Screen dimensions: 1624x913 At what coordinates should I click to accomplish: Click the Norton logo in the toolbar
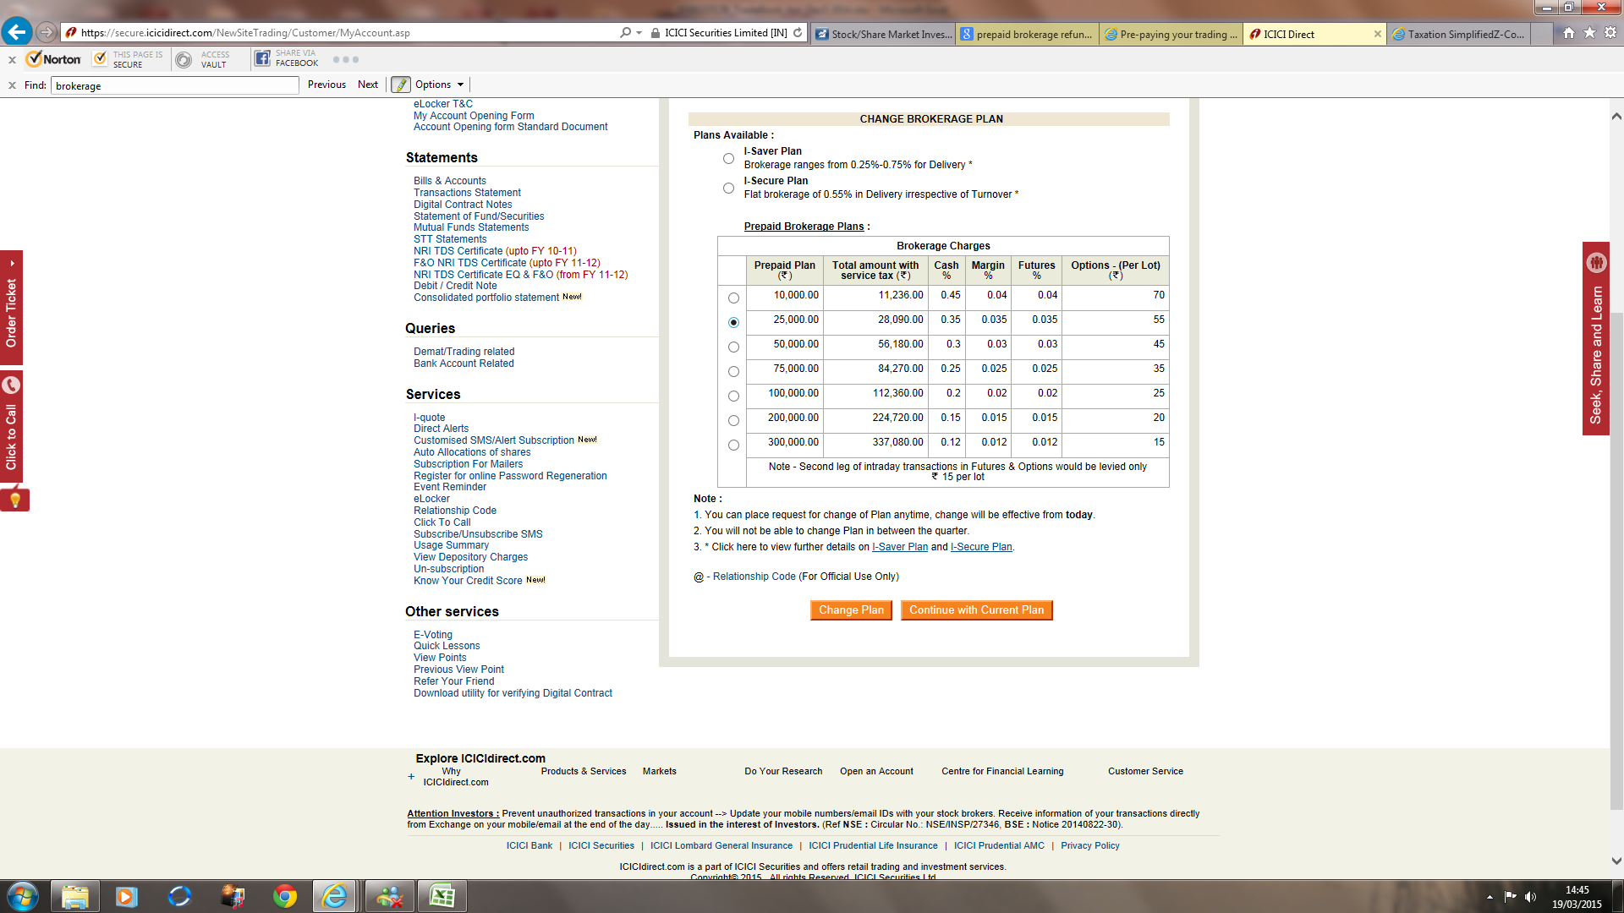click(x=54, y=59)
